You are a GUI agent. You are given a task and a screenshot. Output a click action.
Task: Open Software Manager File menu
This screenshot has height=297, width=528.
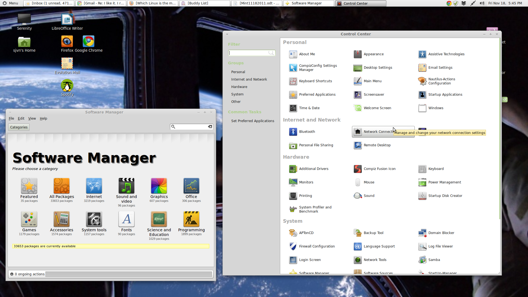coord(11,119)
